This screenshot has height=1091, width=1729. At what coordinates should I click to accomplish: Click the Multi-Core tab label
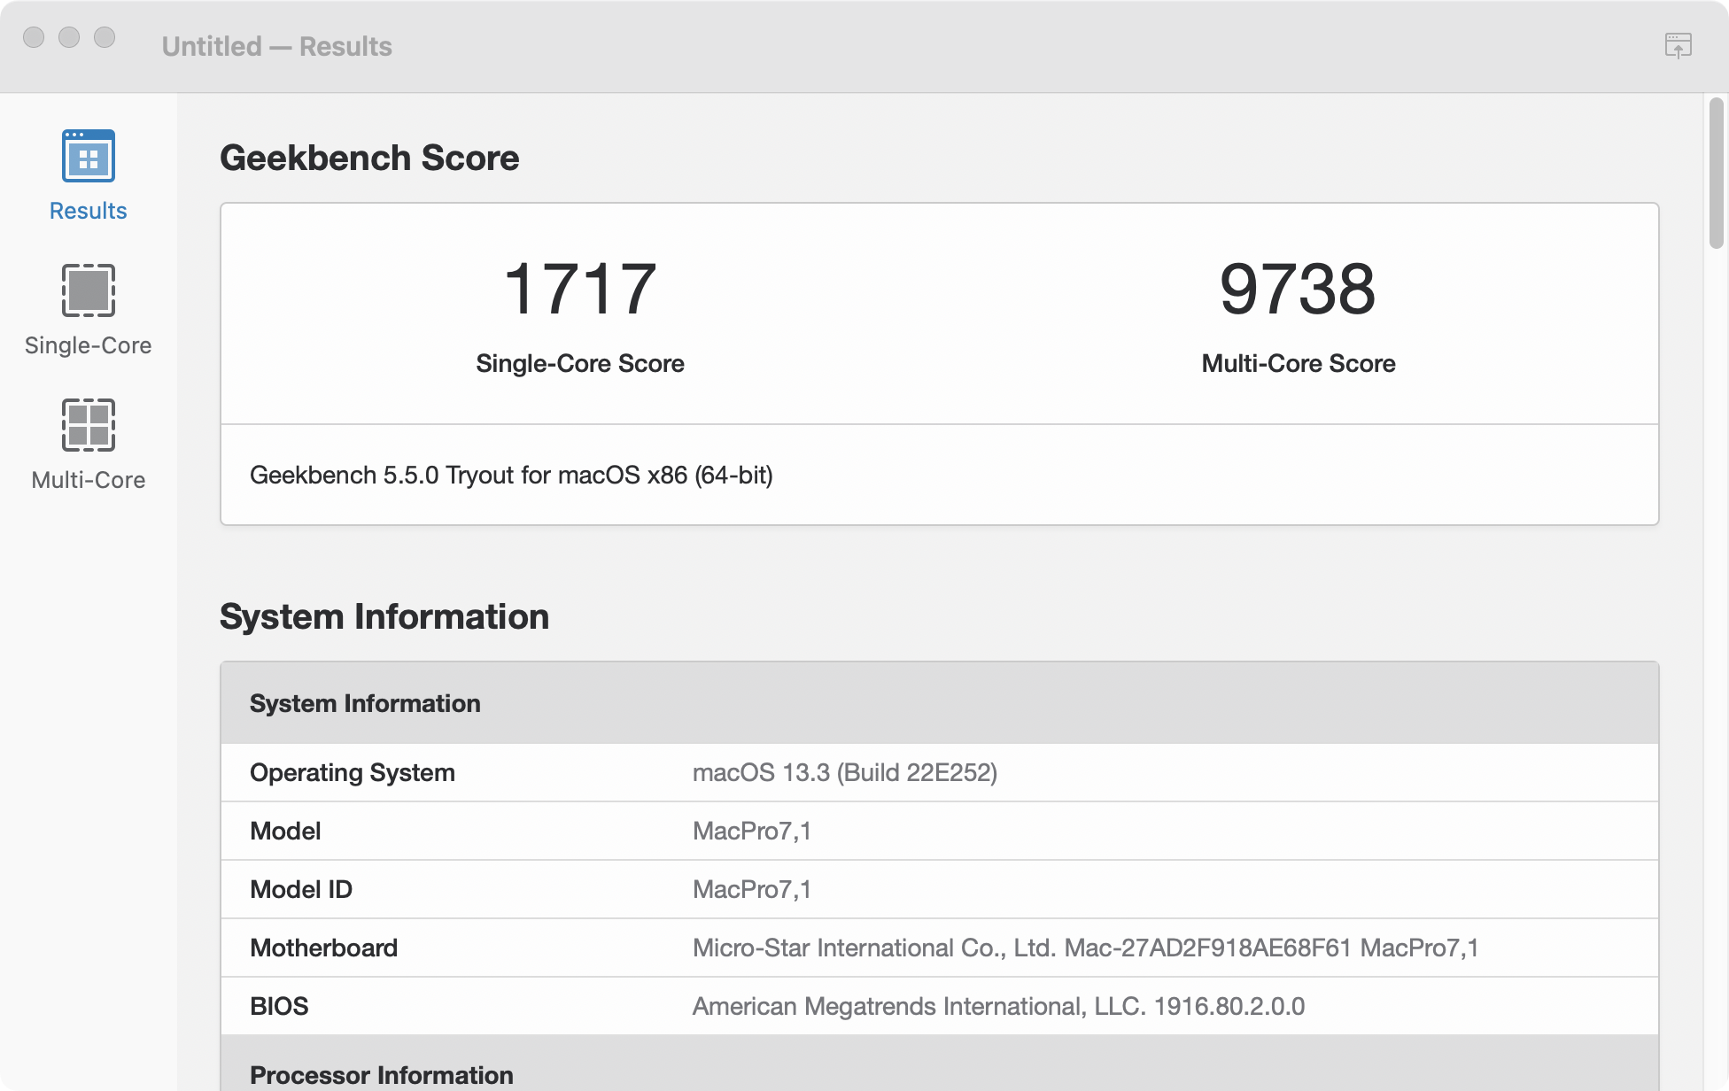(88, 480)
